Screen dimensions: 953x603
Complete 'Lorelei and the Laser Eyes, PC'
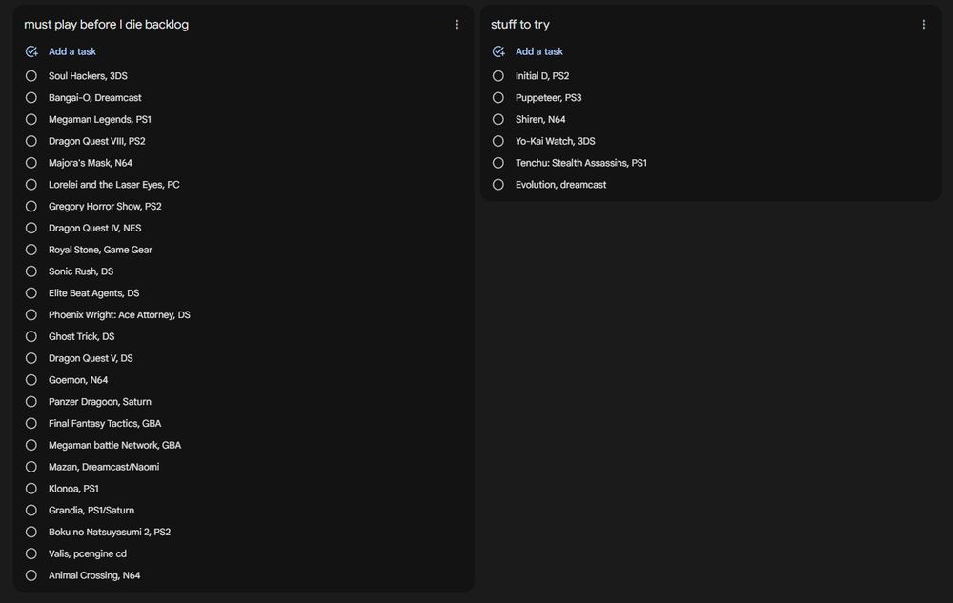[31, 185]
